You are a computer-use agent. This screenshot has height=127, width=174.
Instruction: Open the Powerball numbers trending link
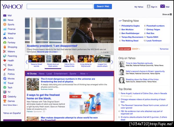155,26
